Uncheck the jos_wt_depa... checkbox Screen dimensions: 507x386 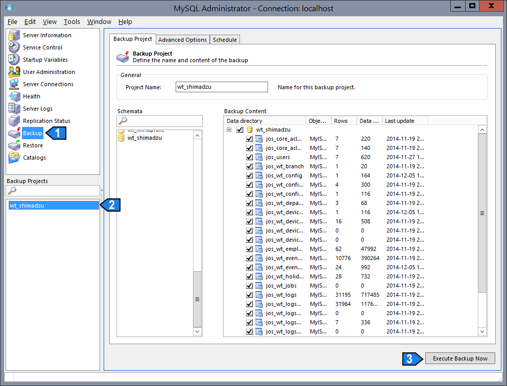click(249, 203)
